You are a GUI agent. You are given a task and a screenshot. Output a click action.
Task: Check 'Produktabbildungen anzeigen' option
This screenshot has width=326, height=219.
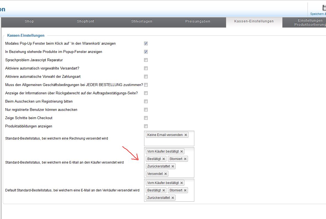click(x=146, y=126)
